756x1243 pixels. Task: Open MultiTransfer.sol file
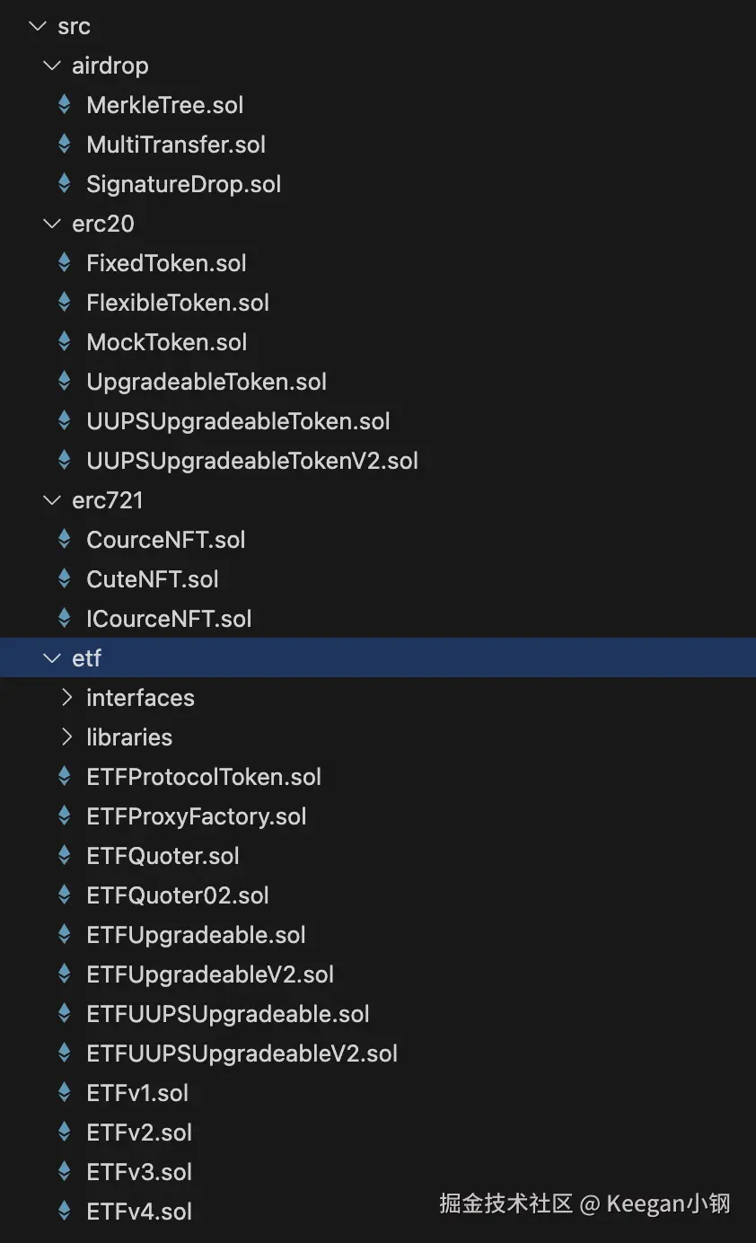point(176,145)
